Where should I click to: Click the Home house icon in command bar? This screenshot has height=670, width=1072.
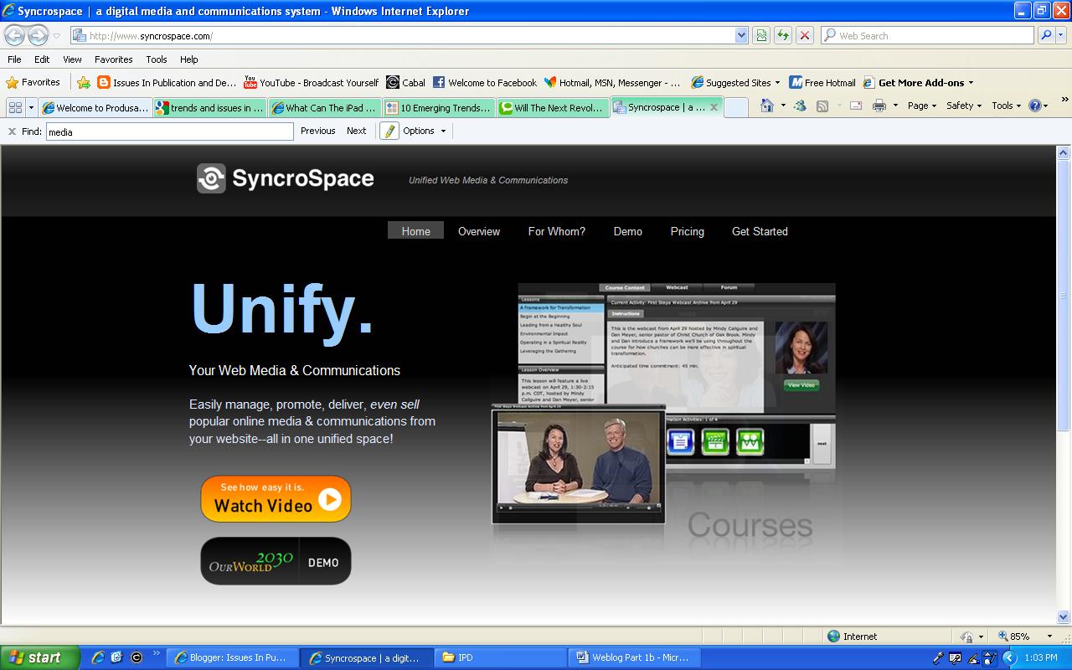tap(766, 106)
